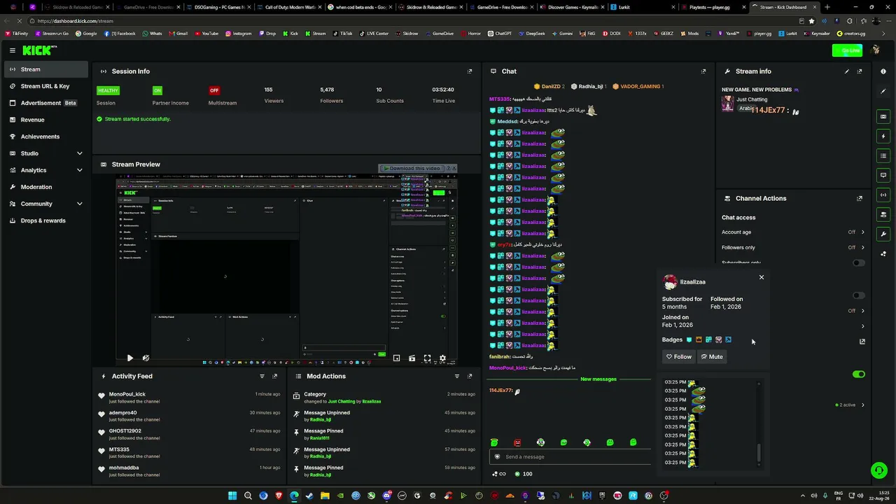Filter the Activity Feed list

[262, 377]
